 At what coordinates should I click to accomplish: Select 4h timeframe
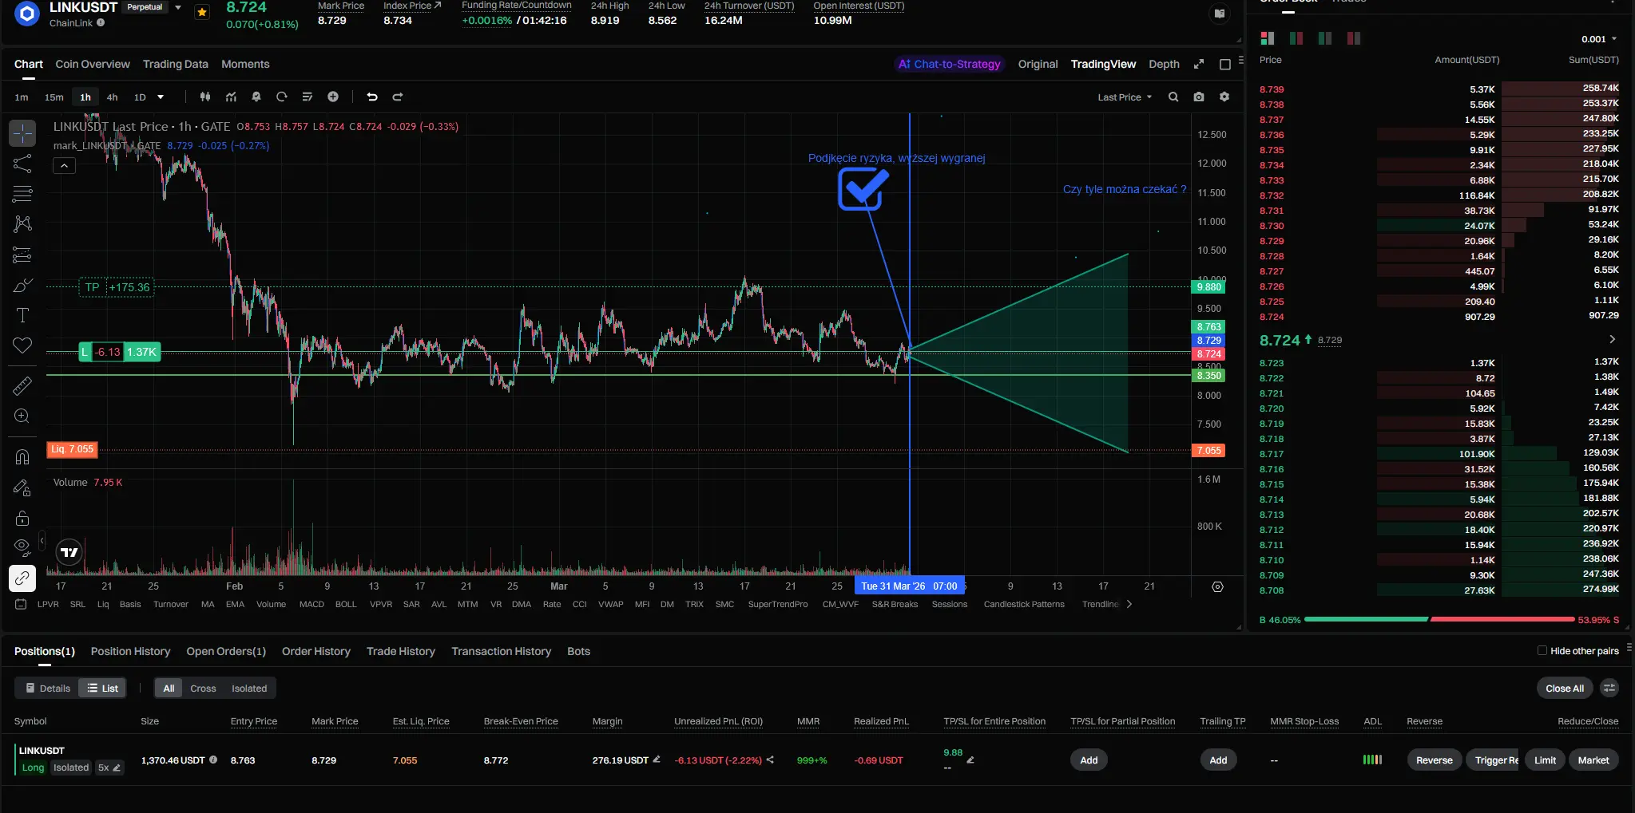click(112, 97)
